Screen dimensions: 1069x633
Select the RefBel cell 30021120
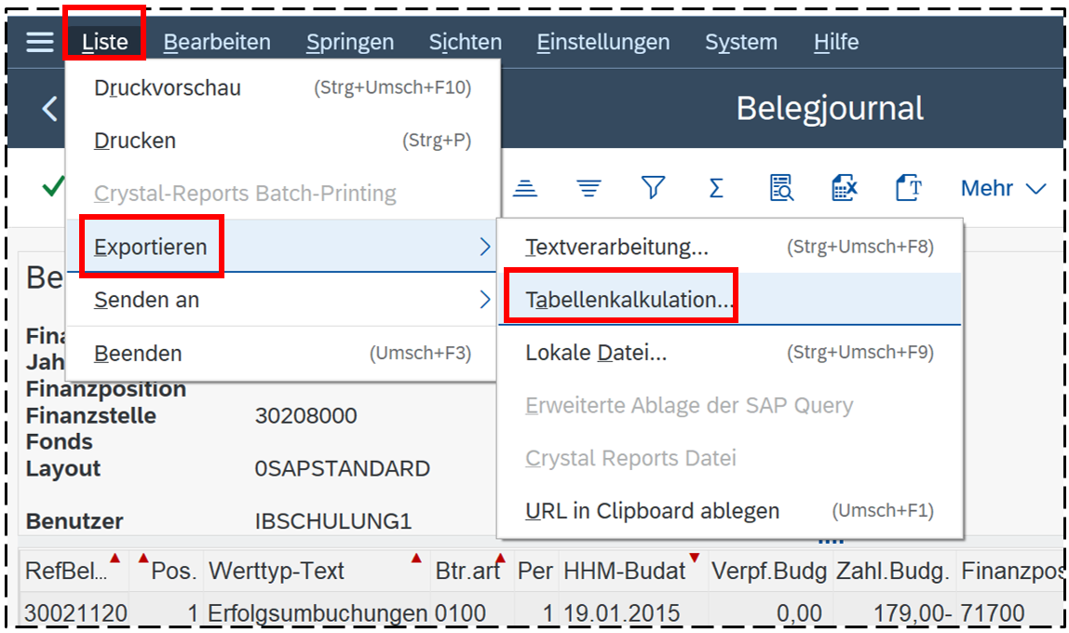point(75,613)
